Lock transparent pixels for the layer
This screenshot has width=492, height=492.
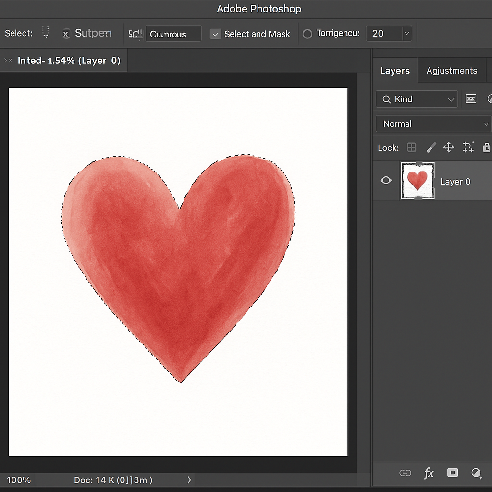coord(411,148)
